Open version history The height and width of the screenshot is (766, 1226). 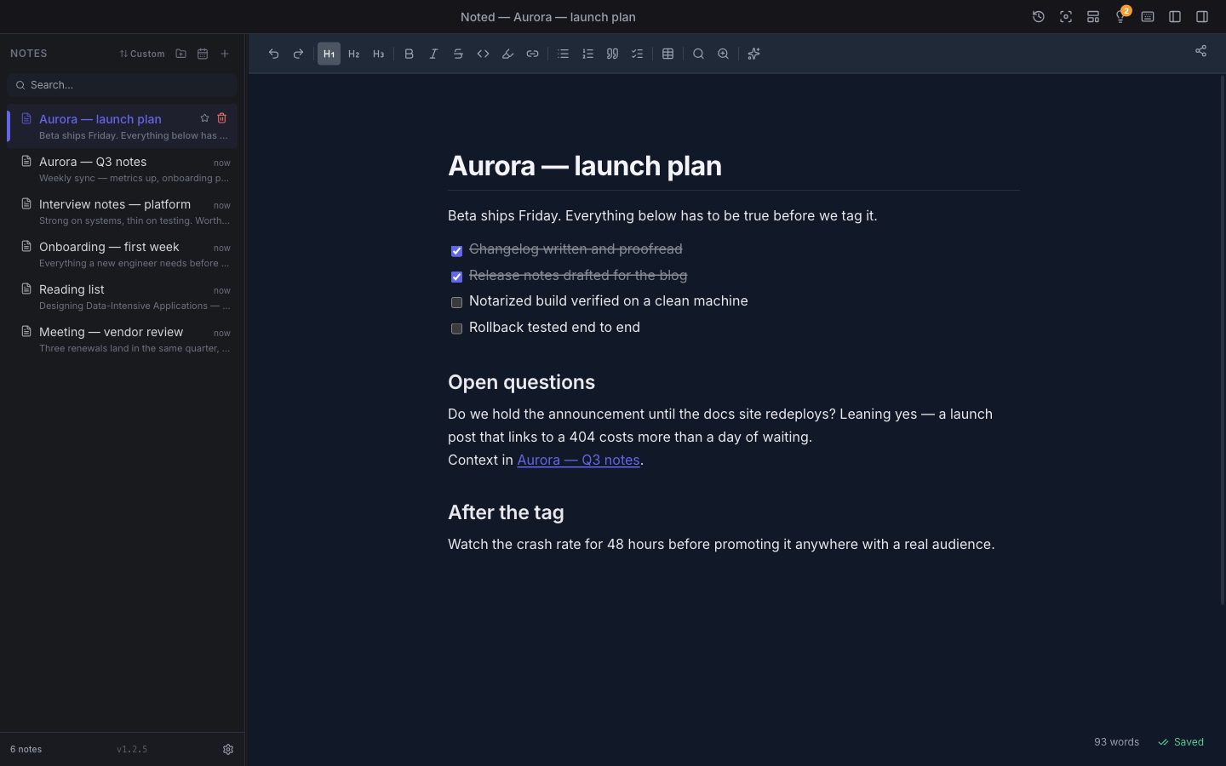coord(1039,17)
